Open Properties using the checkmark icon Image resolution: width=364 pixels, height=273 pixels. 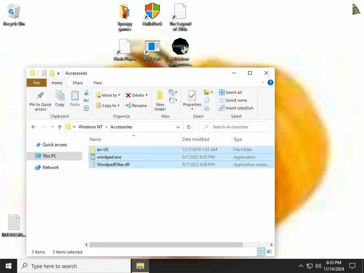192,95
